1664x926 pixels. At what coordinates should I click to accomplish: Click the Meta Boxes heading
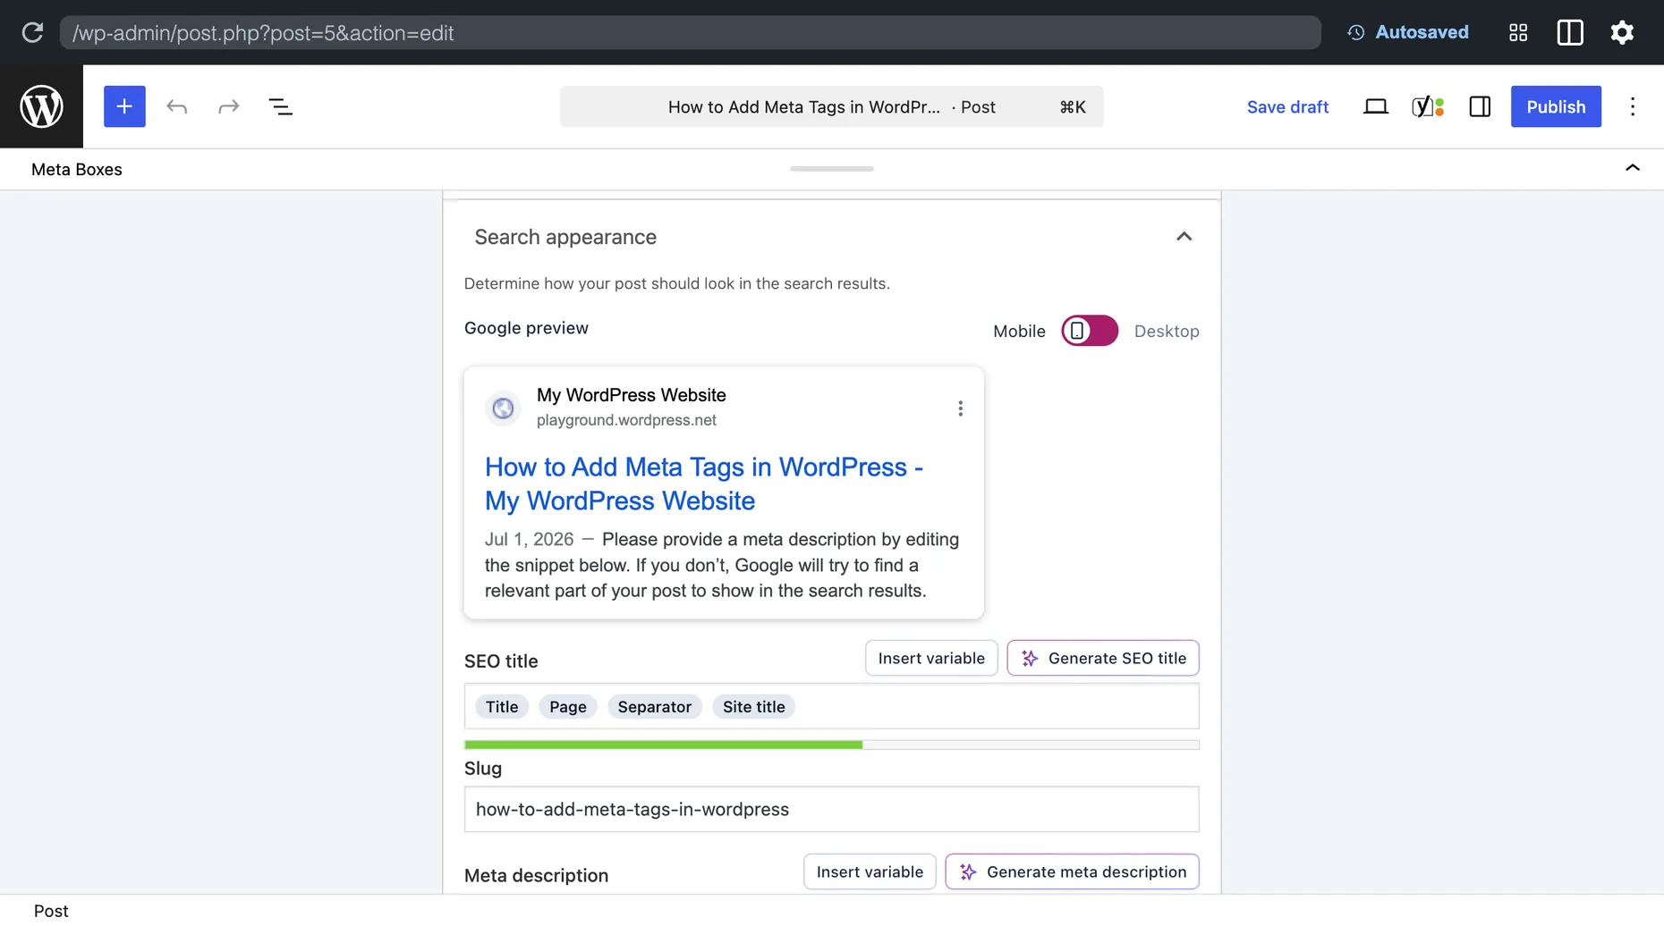(77, 169)
